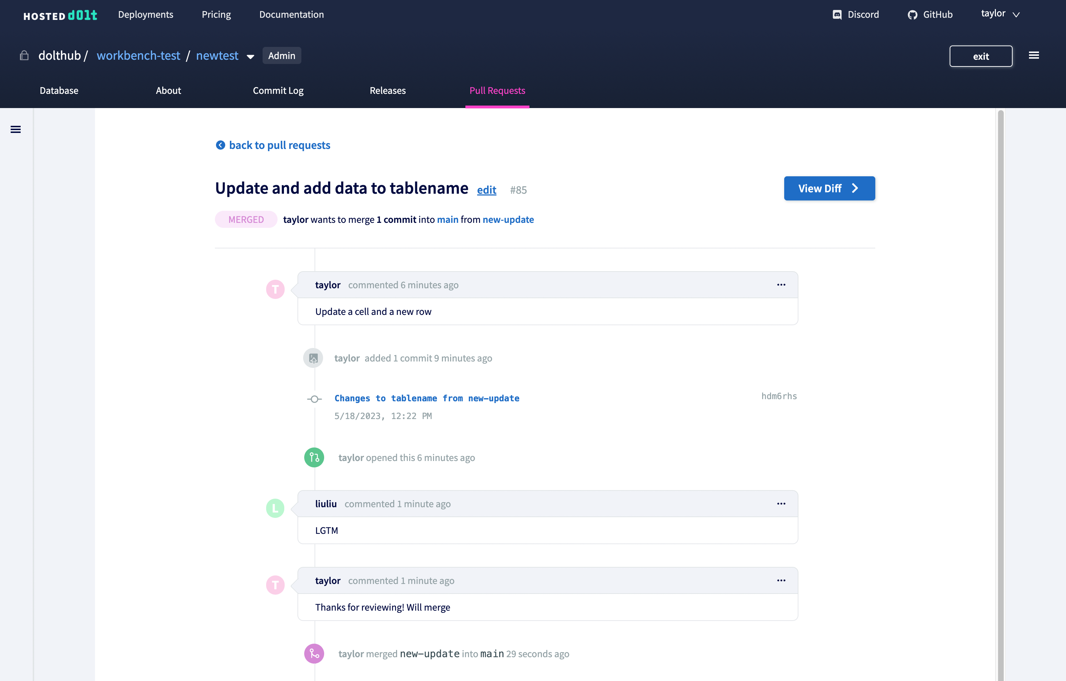
Task: Switch to the Commit Log tab
Action: point(278,91)
